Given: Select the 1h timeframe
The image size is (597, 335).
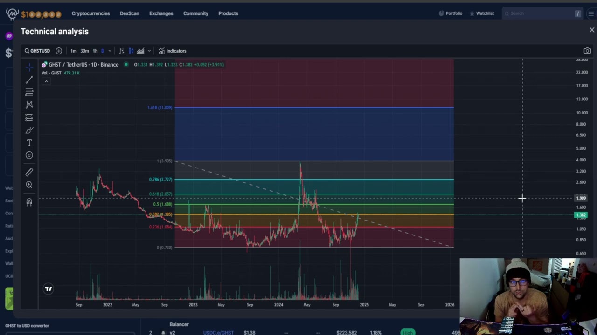Looking at the screenshot, I should point(95,51).
